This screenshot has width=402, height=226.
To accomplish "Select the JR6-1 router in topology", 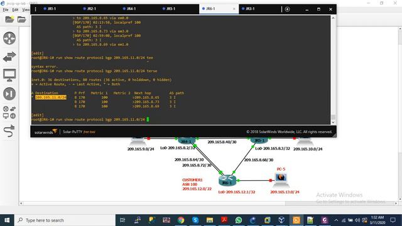I will (227, 180).
